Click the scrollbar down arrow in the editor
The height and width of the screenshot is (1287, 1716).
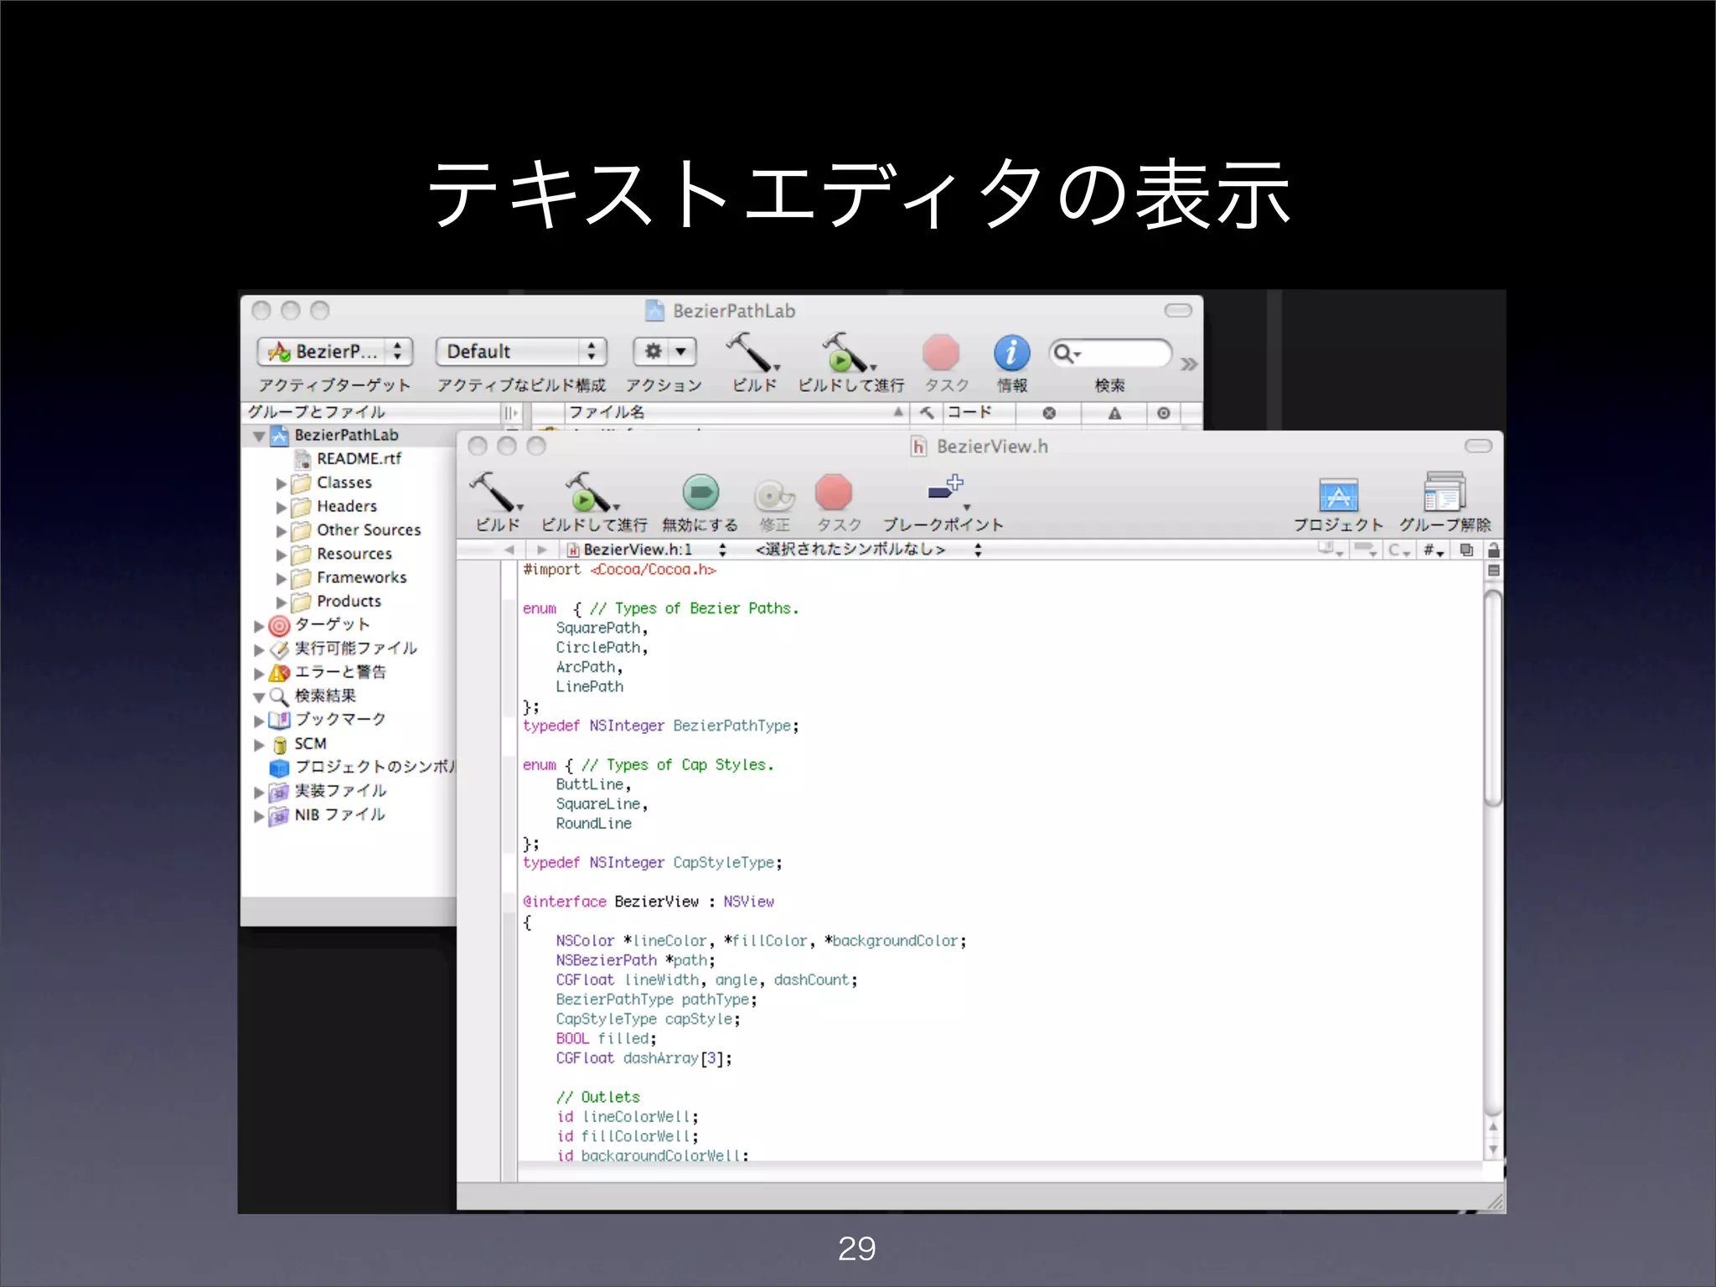pos(1493,1150)
